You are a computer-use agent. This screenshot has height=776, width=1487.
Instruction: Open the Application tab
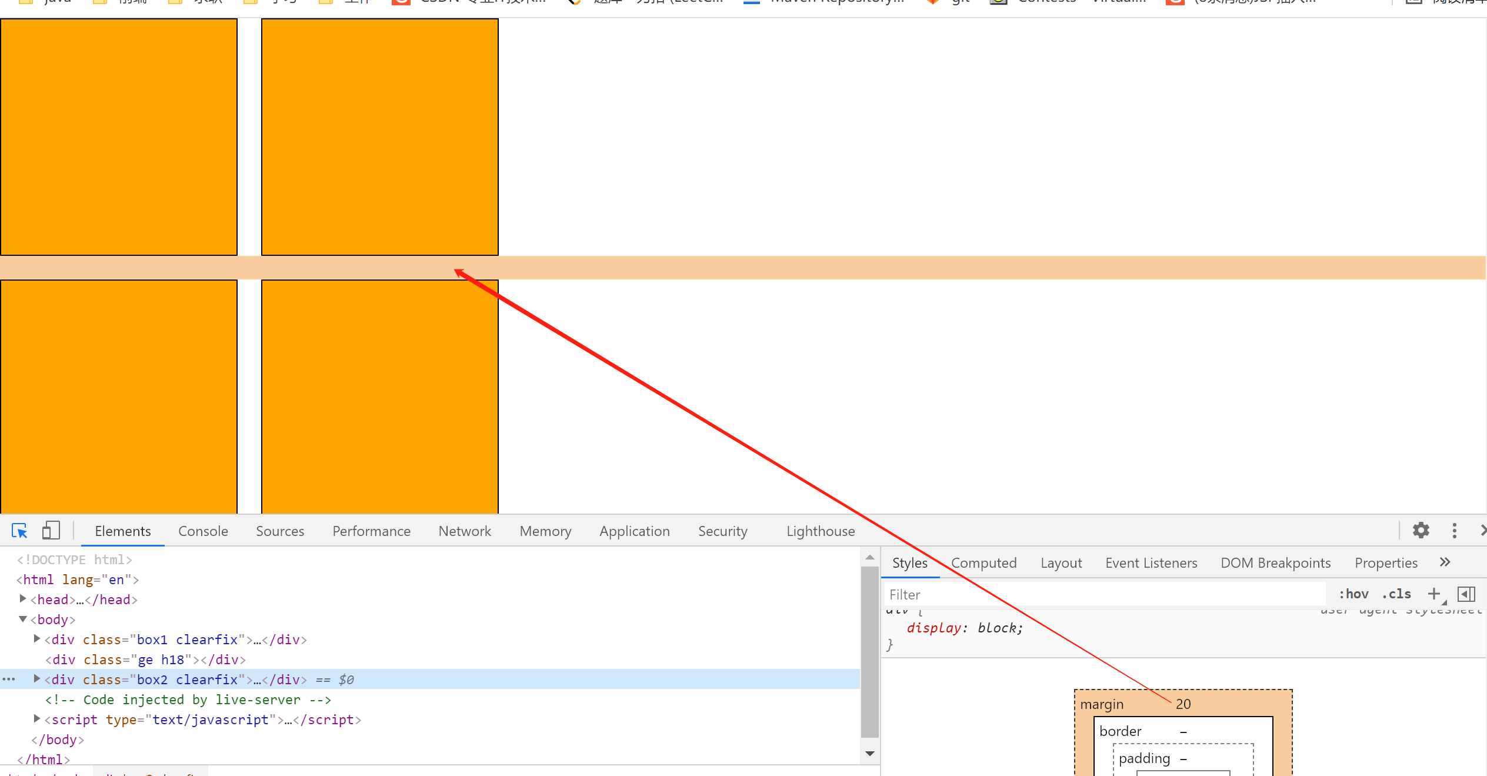(x=635, y=531)
